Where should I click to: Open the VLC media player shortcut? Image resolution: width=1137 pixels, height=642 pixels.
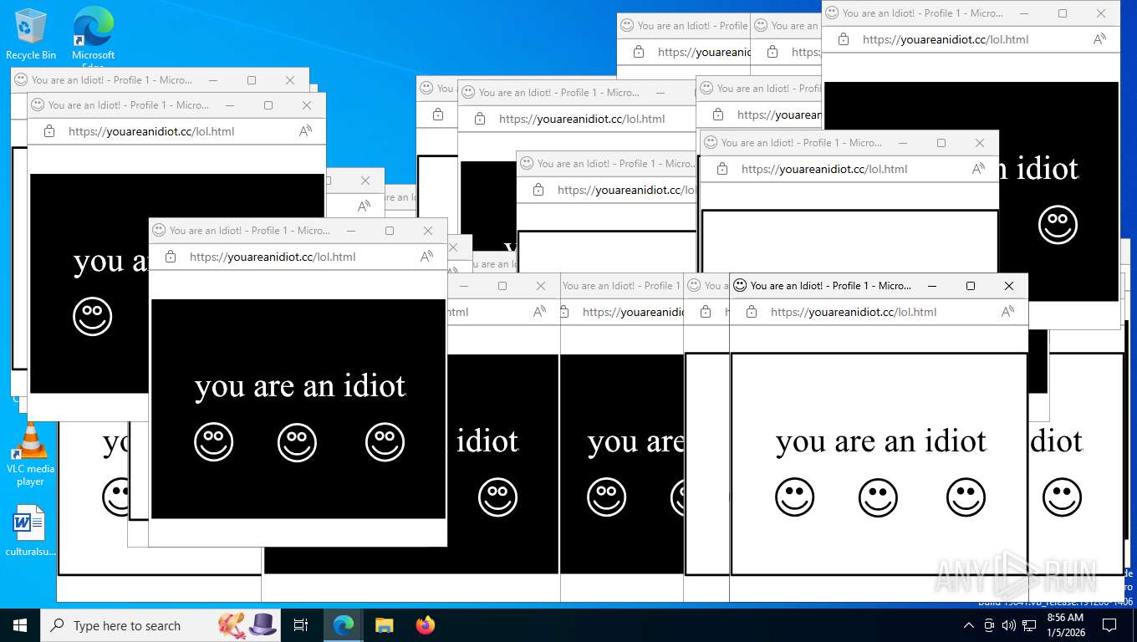30,454
